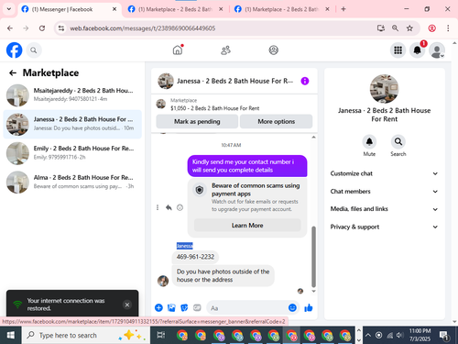The image size is (458, 344).
Task: Open notifications bell with red badge
Action: (418, 50)
